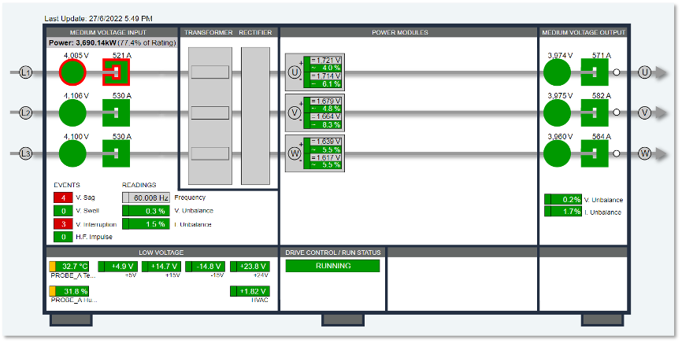Select the L3 input current sensor square
The width and height of the screenshot is (682, 343).
click(x=116, y=153)
